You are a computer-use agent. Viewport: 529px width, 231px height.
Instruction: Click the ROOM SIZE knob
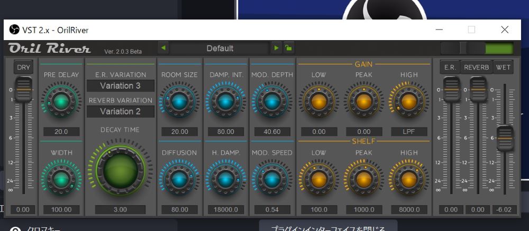tap(179, 101)
